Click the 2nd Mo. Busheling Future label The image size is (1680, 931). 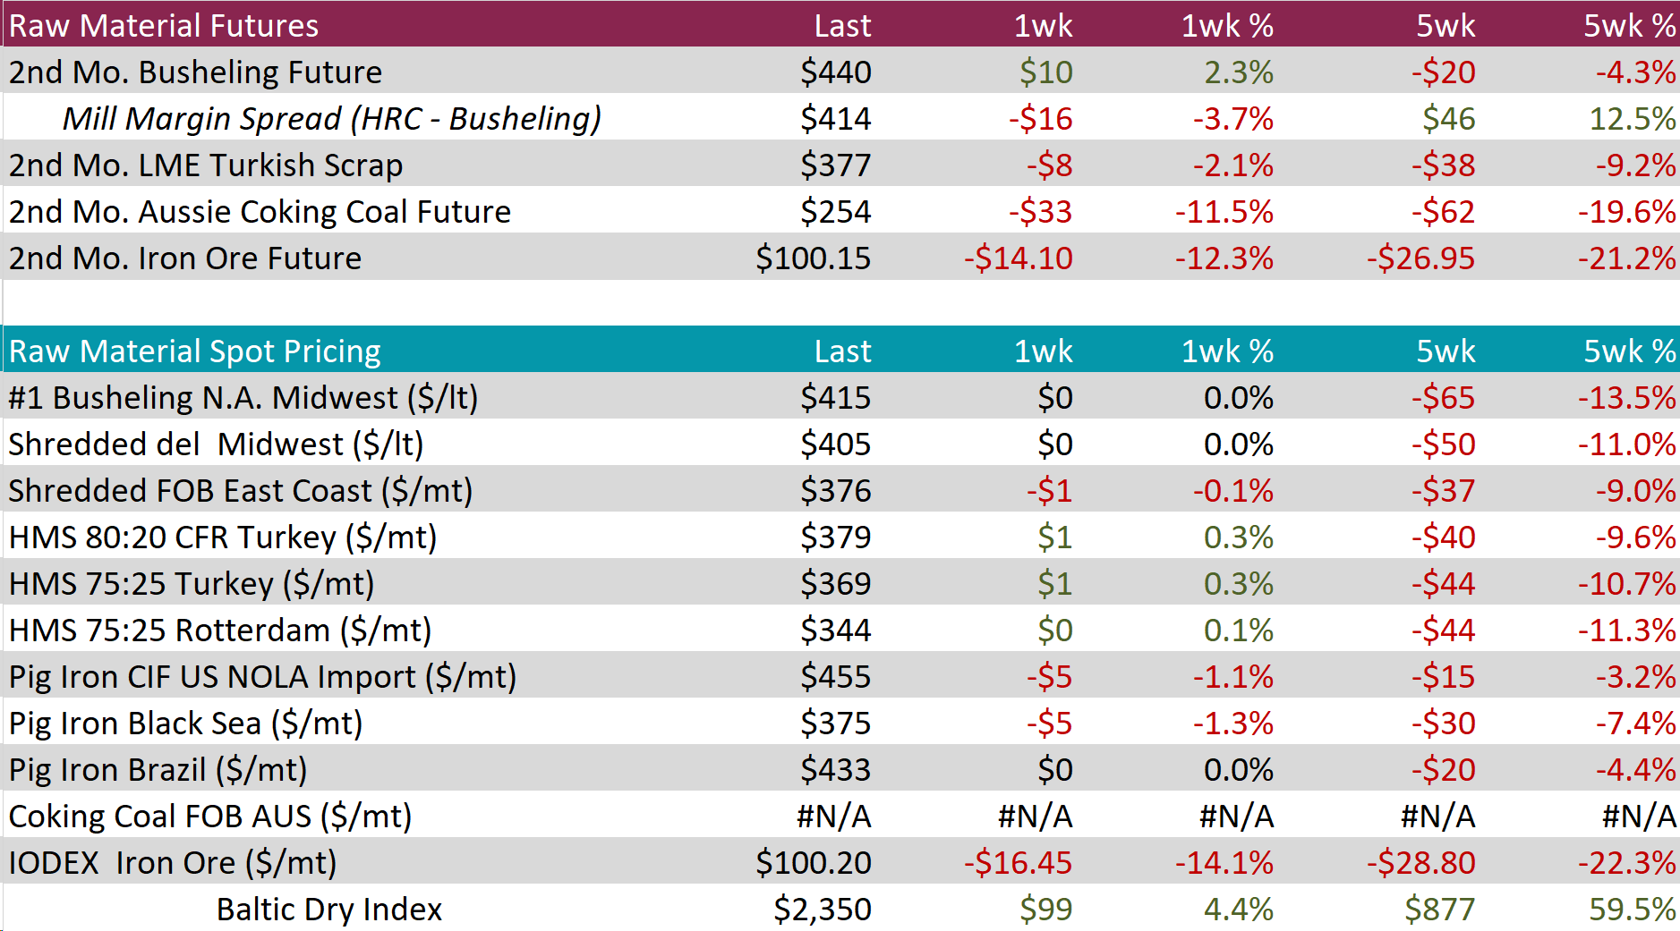tap(195, 72)
